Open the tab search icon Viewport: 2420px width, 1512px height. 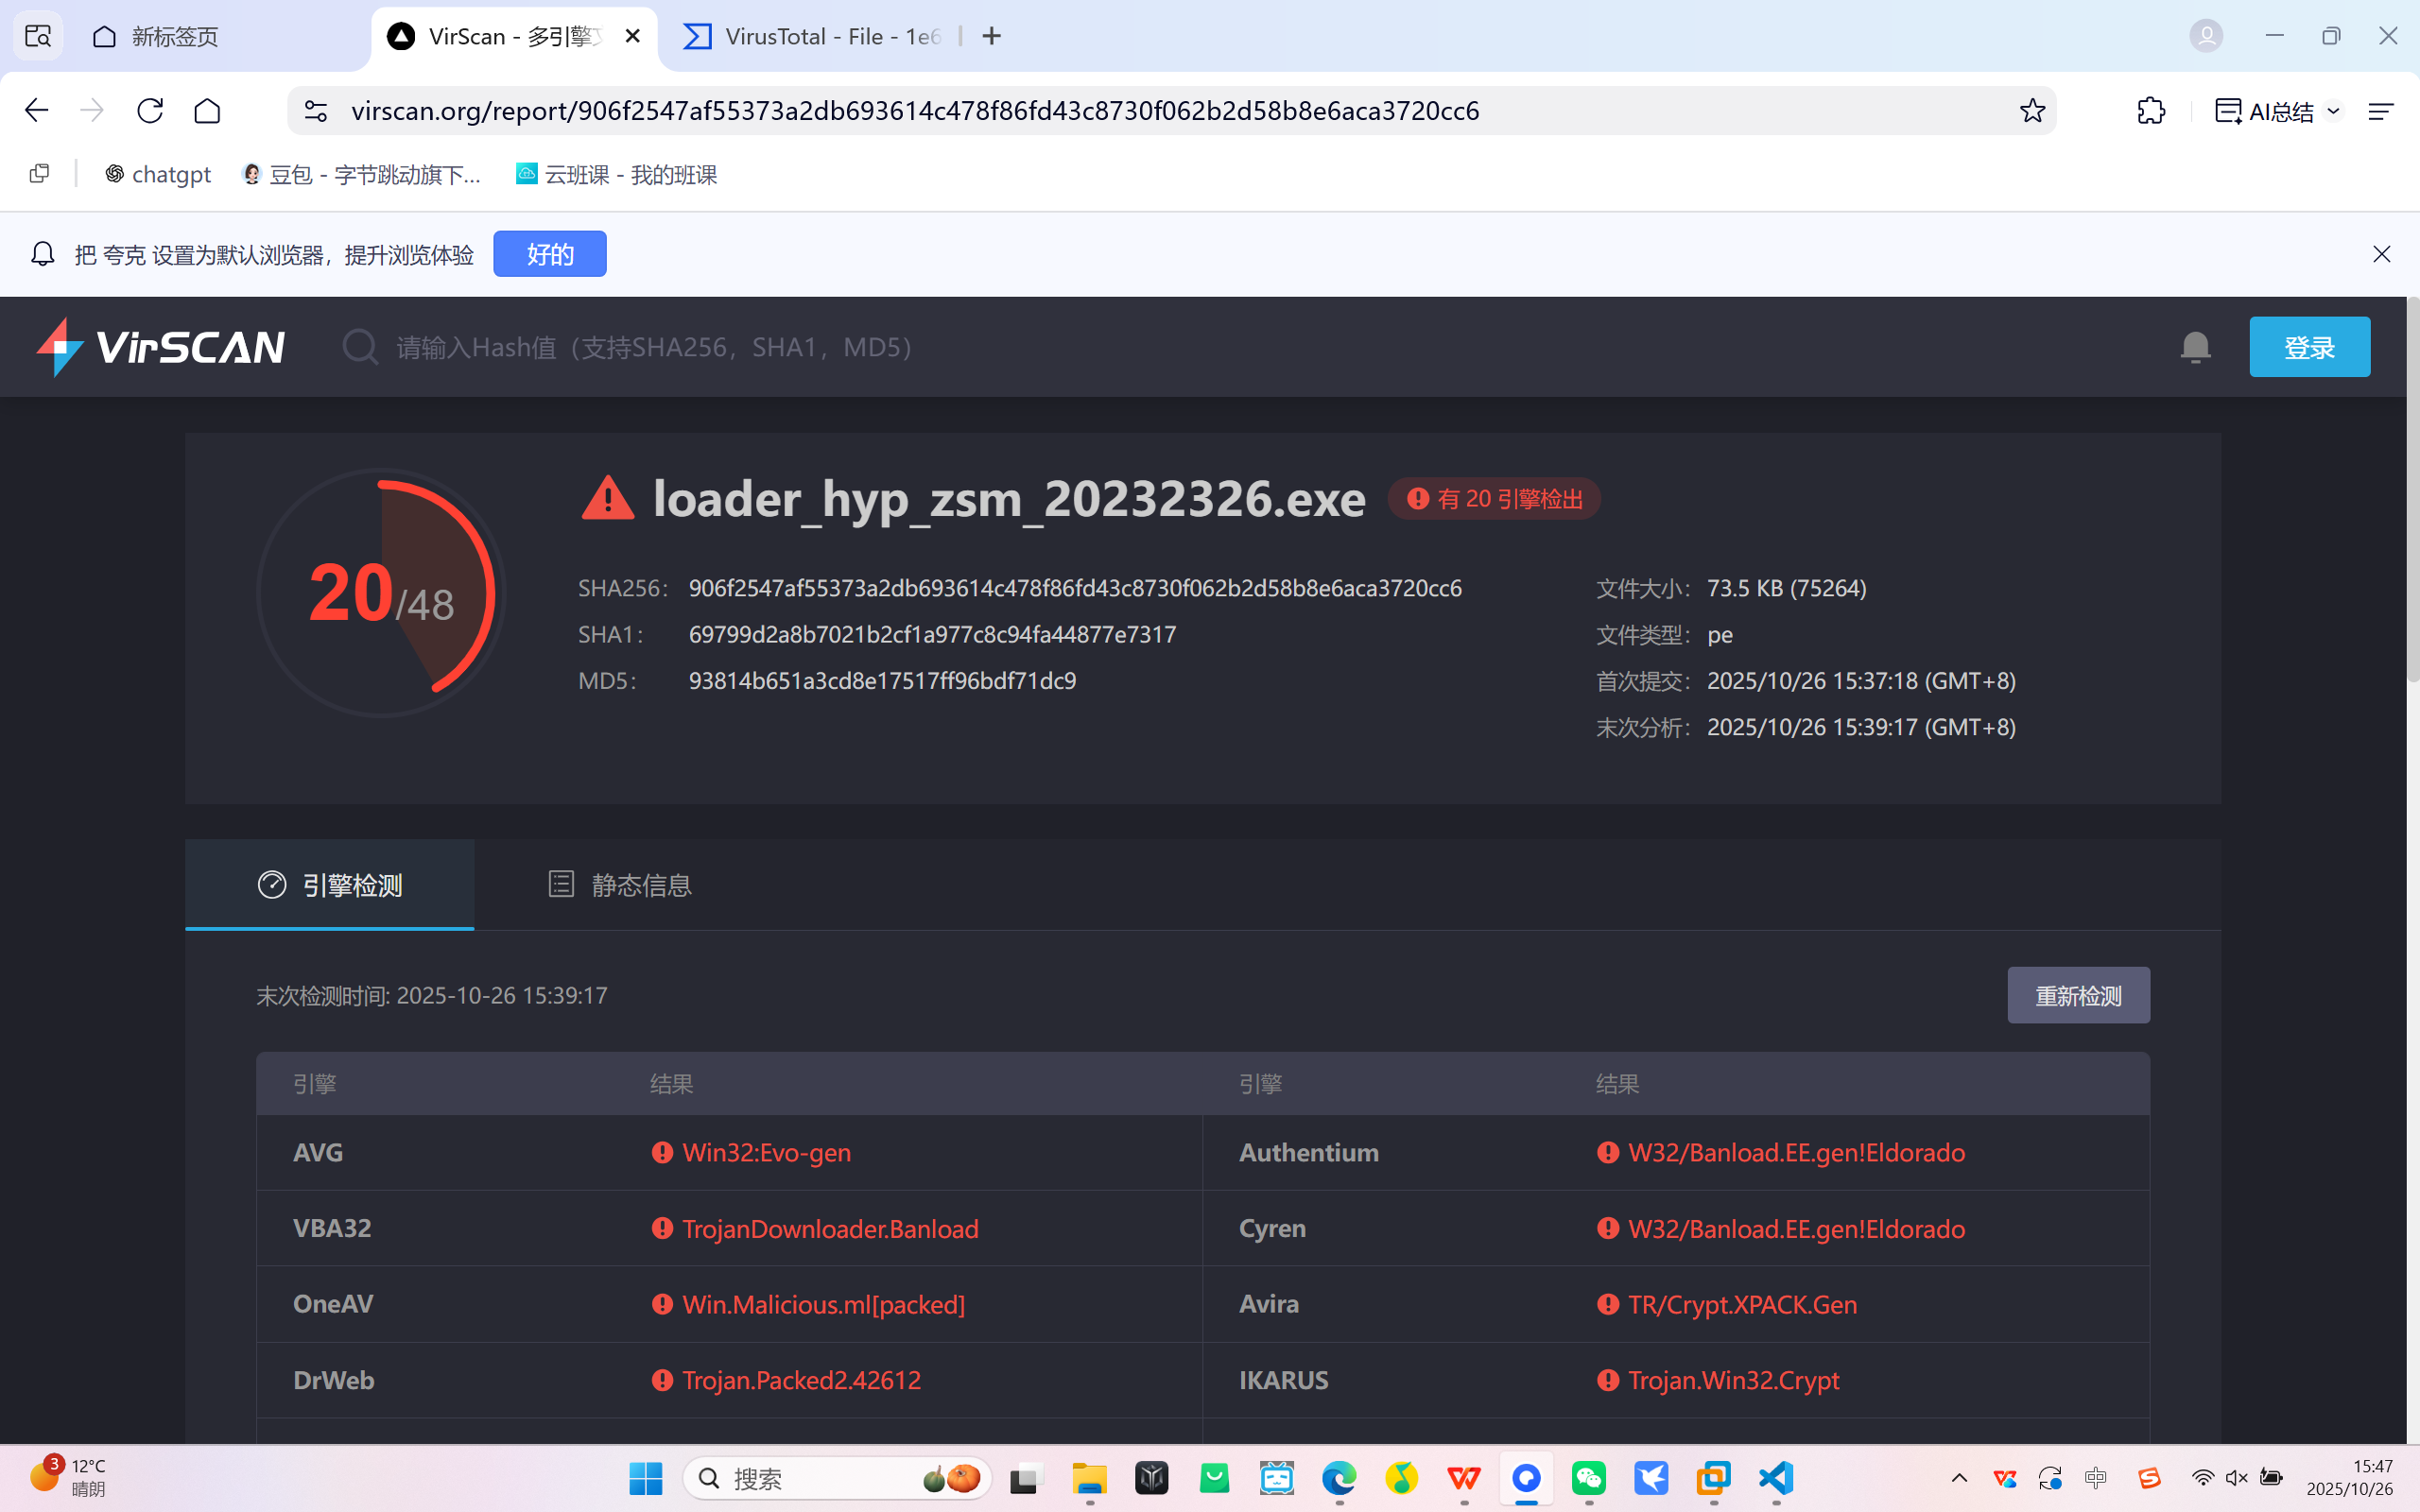[x=38, y=36]
